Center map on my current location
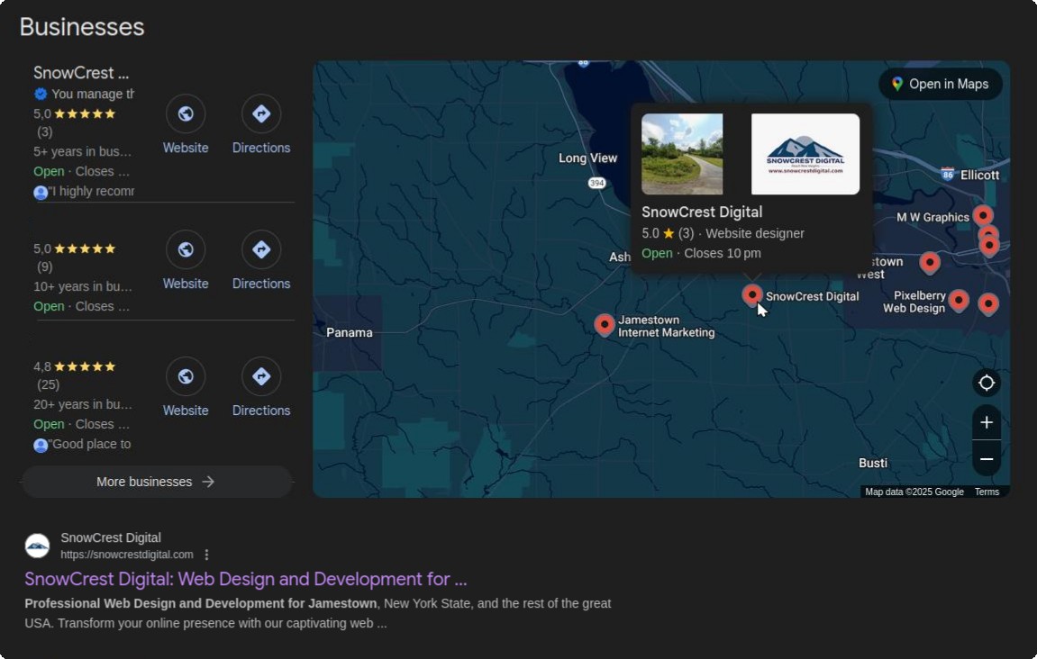 [x=987, y=384]
